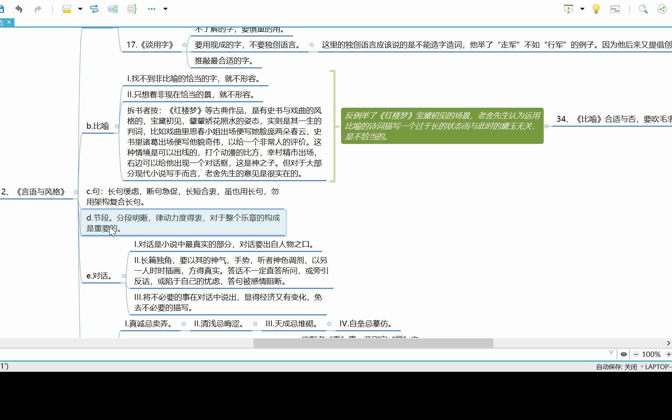Select the topic mentioning “走军”不如“行军”
The image size is (672, 420).
coord(496,45)
